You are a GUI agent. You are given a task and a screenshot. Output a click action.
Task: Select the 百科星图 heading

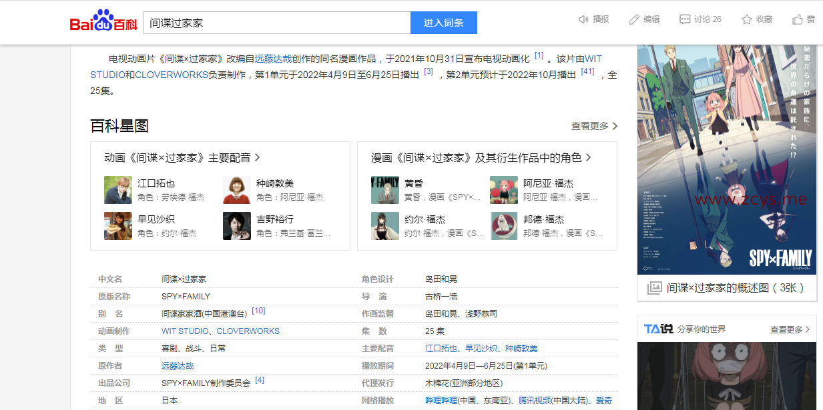(x=119, y=125)
